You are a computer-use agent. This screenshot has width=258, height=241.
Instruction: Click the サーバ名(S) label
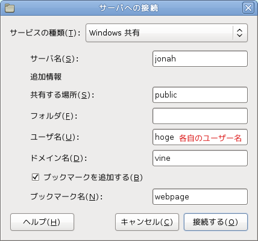[x=54, y=59]
